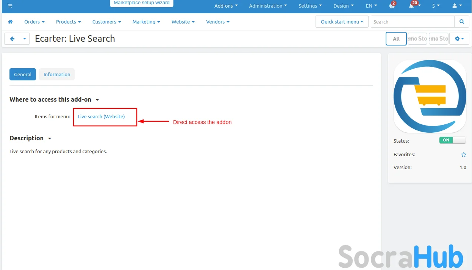
Task: Open the user account profile icon
Action: pos(455,6)
